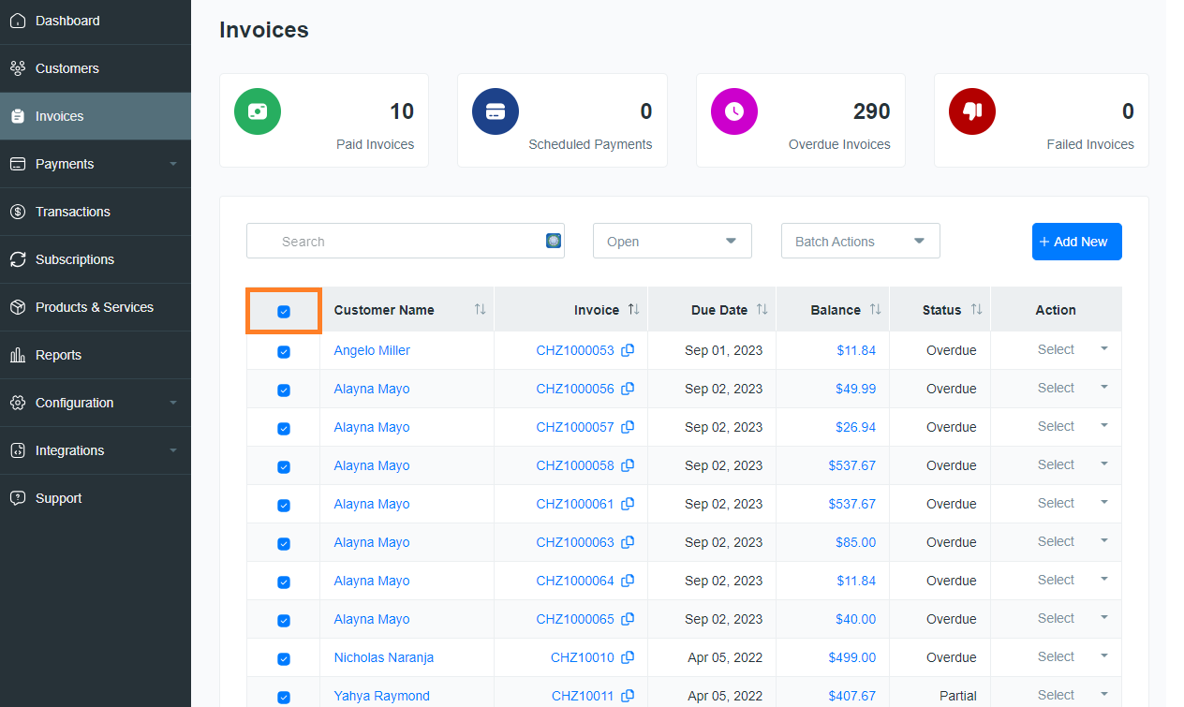Image resolution: width=1184 pixels, height=707 pixels.
Task: Click the Transactions dollar icon in sidebar
Action: (17, 212)
